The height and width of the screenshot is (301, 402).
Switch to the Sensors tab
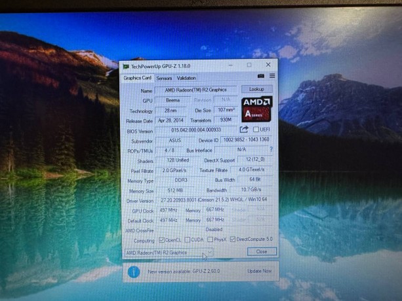(164, 78)
